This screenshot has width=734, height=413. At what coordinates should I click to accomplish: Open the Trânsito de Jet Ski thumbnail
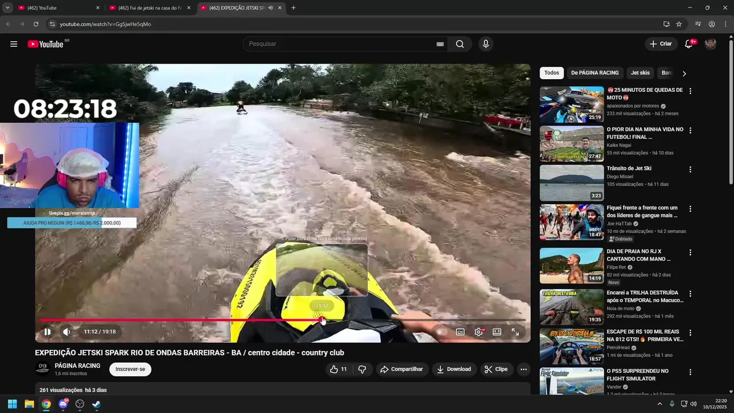pyautogui.click(x=572, y=183)
